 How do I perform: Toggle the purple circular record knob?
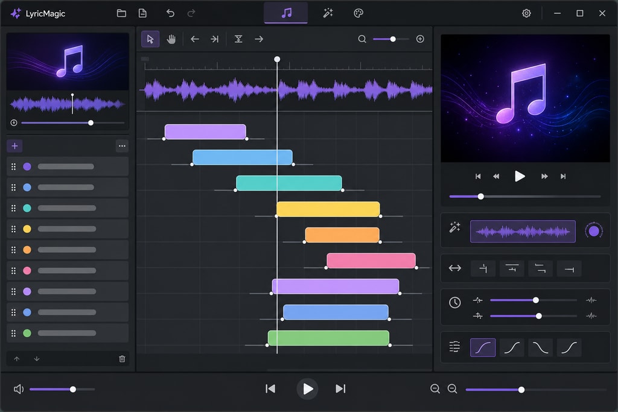tap(594, 231)
